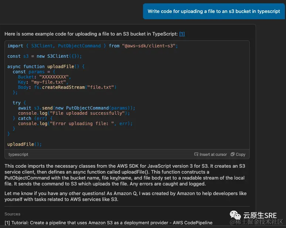Click the 'try {' code line

click(19, 103)
